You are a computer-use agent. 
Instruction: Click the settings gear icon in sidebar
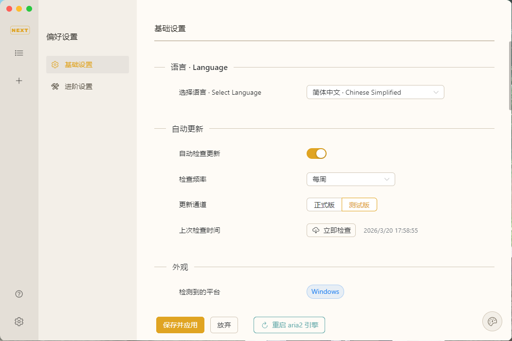(x=19, y=322)
